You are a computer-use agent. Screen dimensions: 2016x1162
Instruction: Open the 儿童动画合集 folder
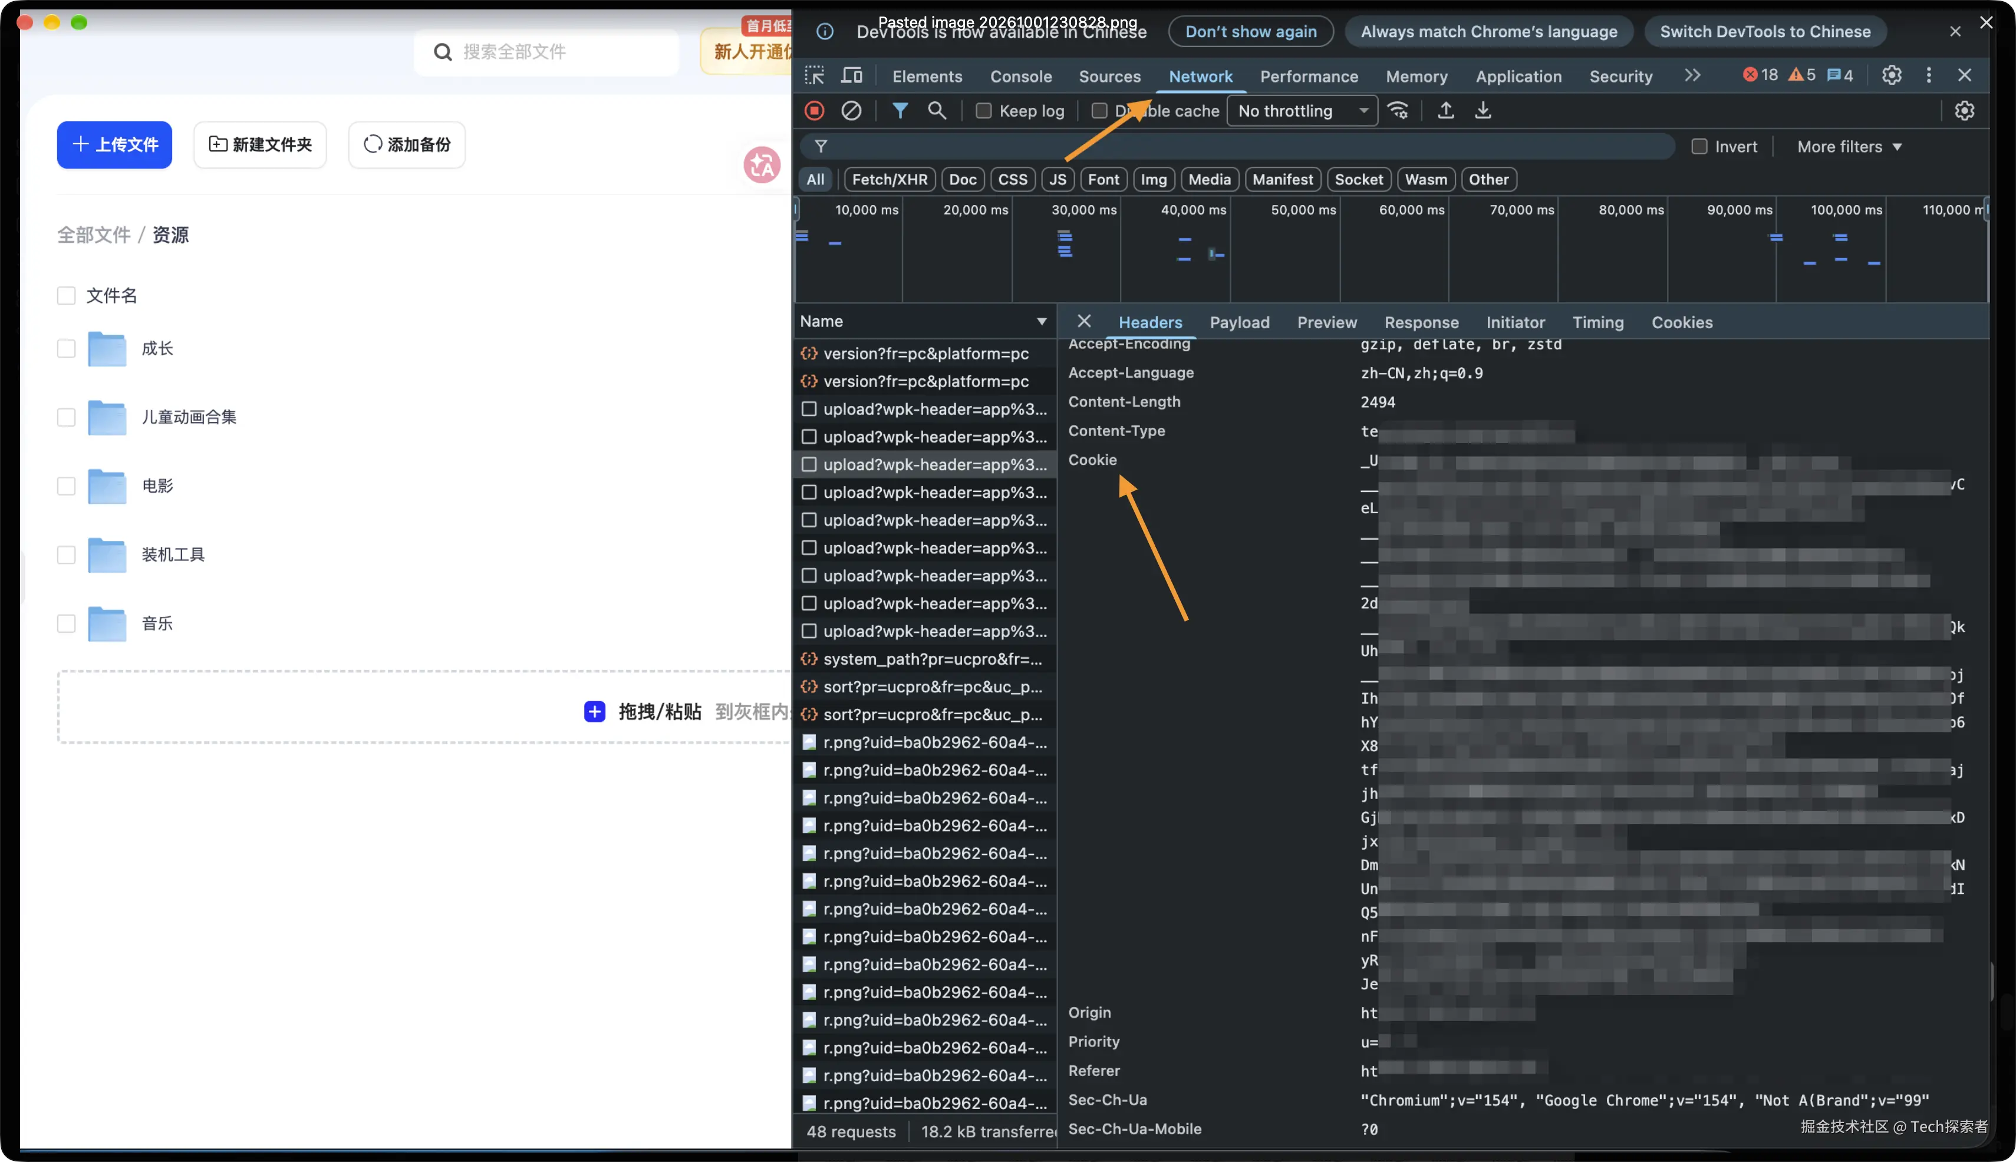(x=189, y=417)
